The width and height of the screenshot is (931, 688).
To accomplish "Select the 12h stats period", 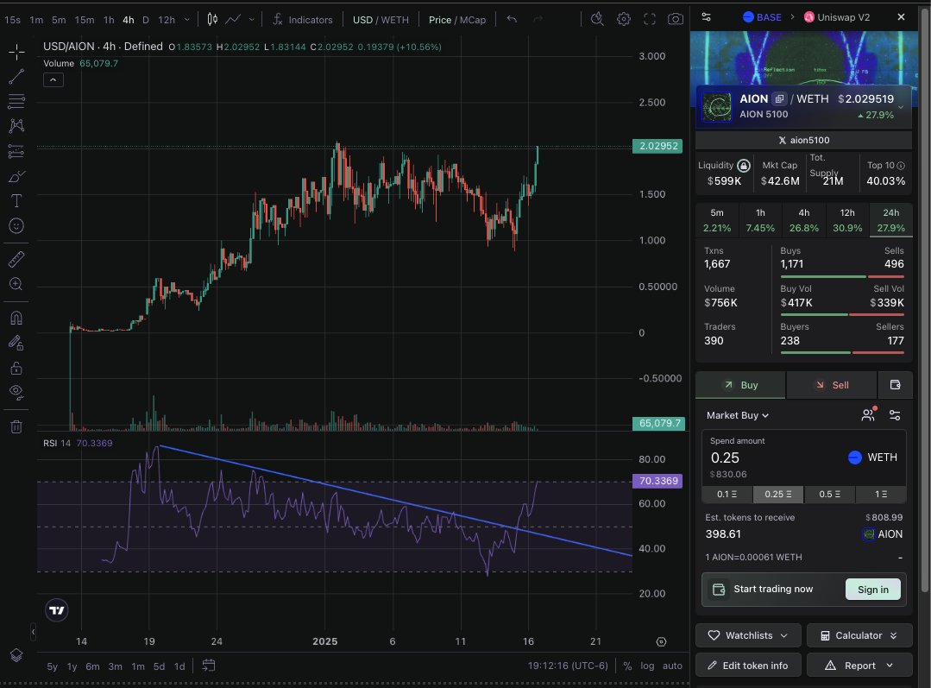I will 847,220.
